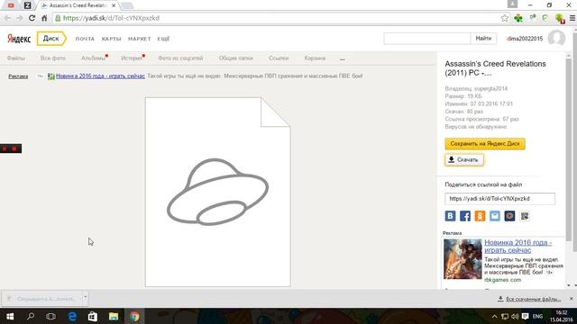Click the Найти search button
The width and height of the screenshot is (577, 324).
pos(483,38)
